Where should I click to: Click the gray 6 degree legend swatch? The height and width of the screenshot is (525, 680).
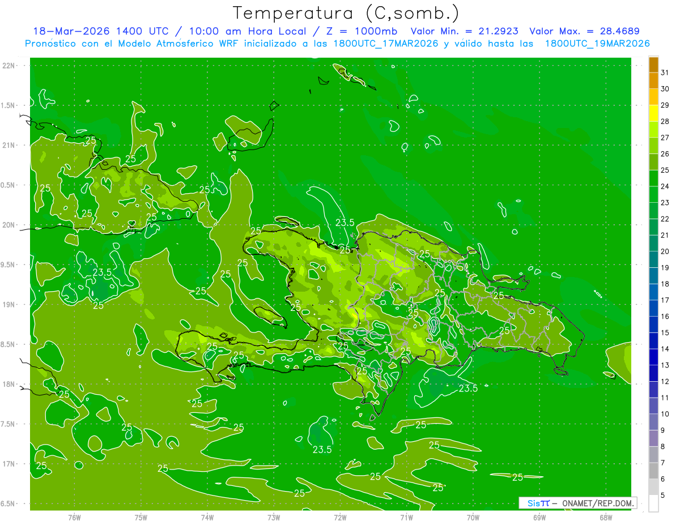click(x=653, y=471)
